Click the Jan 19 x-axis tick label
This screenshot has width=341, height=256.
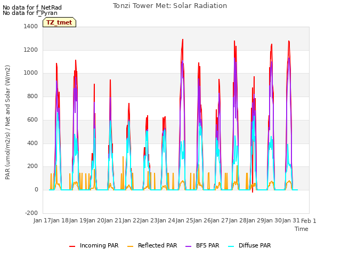(78, 220)
